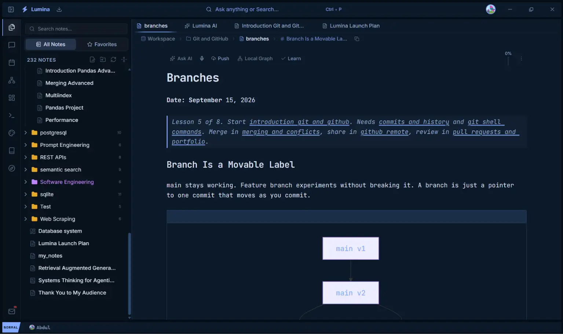This screenshot has width=563, height=334.
Task: Expand the Web Scraping folder
Action: [26, 219]
